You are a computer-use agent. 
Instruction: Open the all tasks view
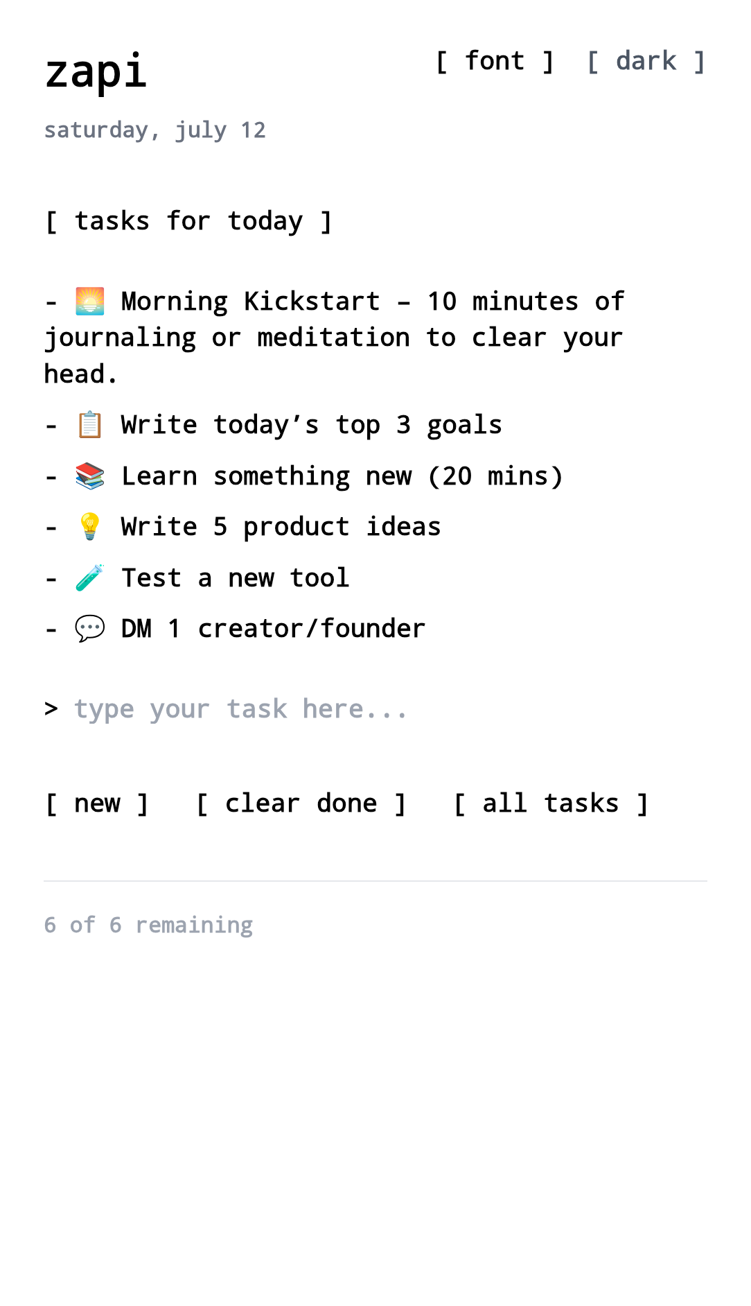click(x=551, y=803)
